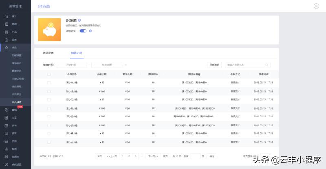Open 商城 shop icon in sidebar
Screen dimensions: 326x169
[7, 24]
